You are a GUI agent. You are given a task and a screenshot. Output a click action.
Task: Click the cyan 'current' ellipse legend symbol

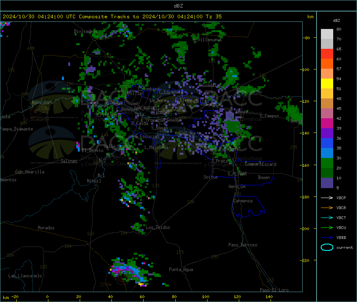point(327,247)
